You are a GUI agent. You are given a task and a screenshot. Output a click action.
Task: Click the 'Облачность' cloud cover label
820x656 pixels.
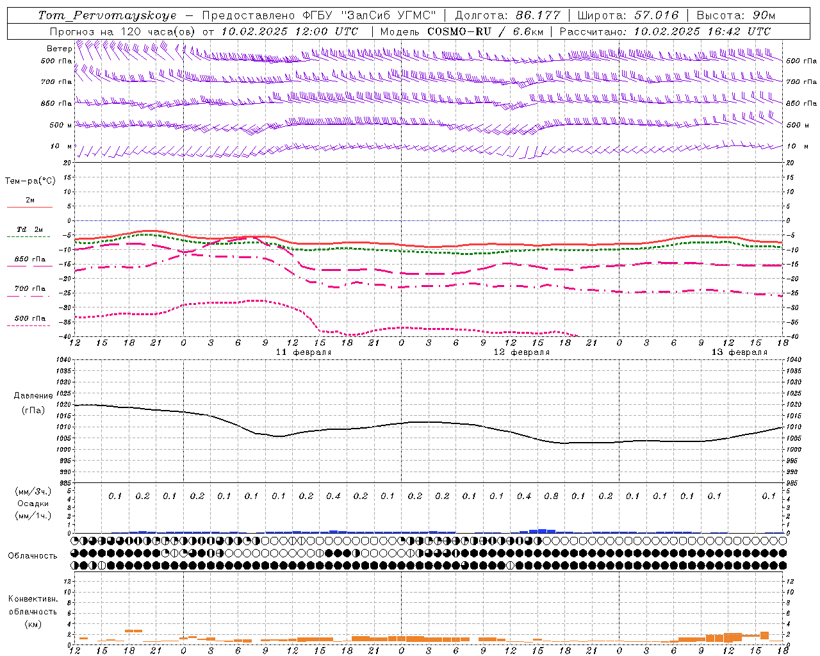(33, 555)
